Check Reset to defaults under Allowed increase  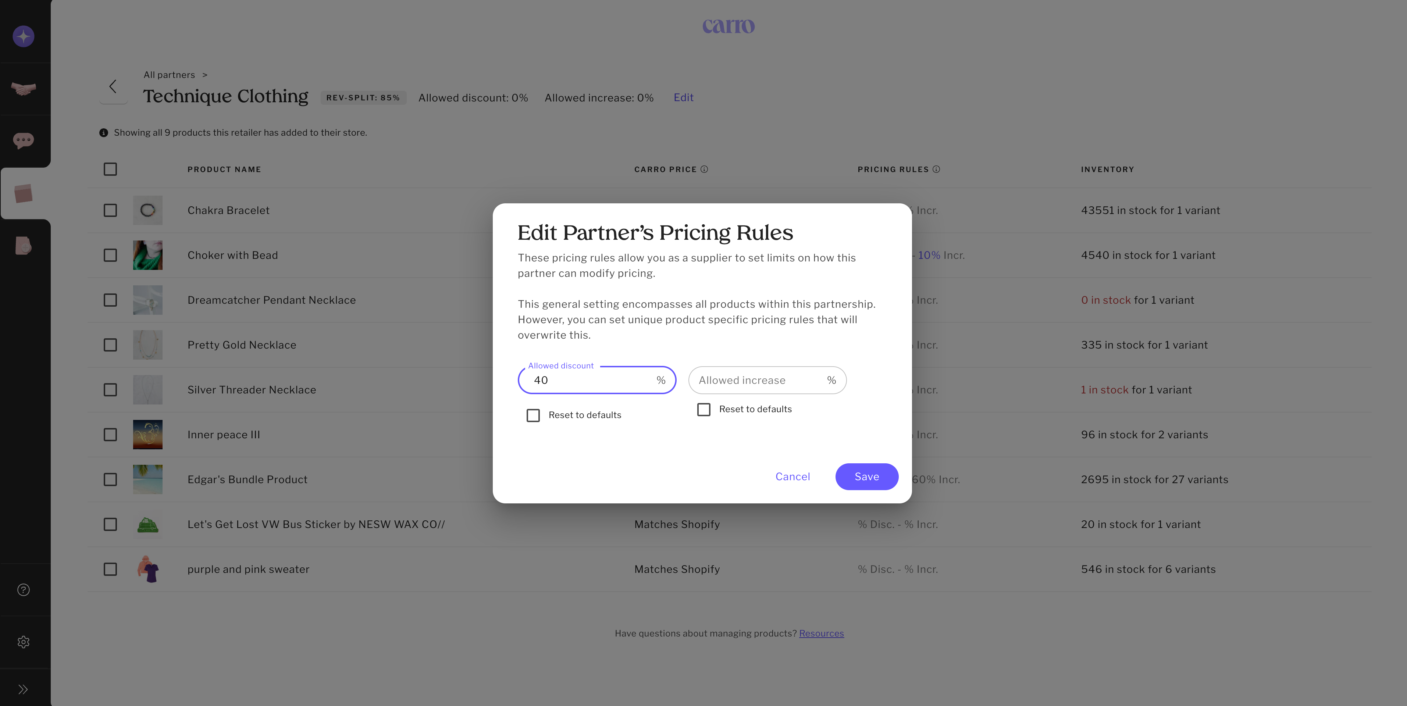pos(703,410)
